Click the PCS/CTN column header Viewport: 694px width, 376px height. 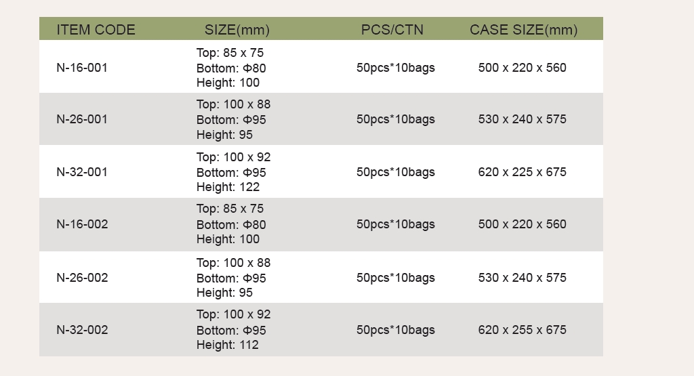392,30
